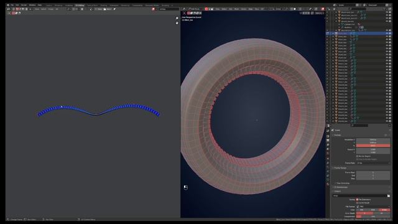Toggle the File Extensions checkbox
Viewport: 398px width, 224px height.
[x=357, y=199]
